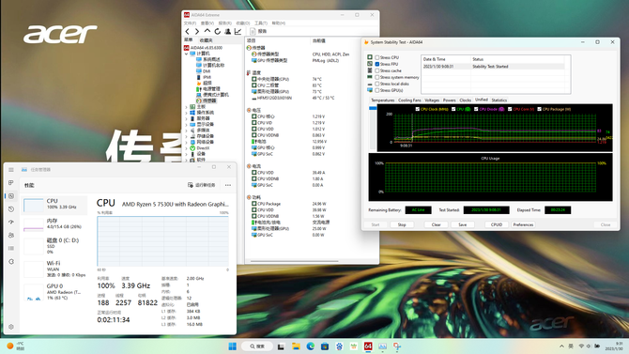Click the weather widget on taskbar

click(15, 346)
